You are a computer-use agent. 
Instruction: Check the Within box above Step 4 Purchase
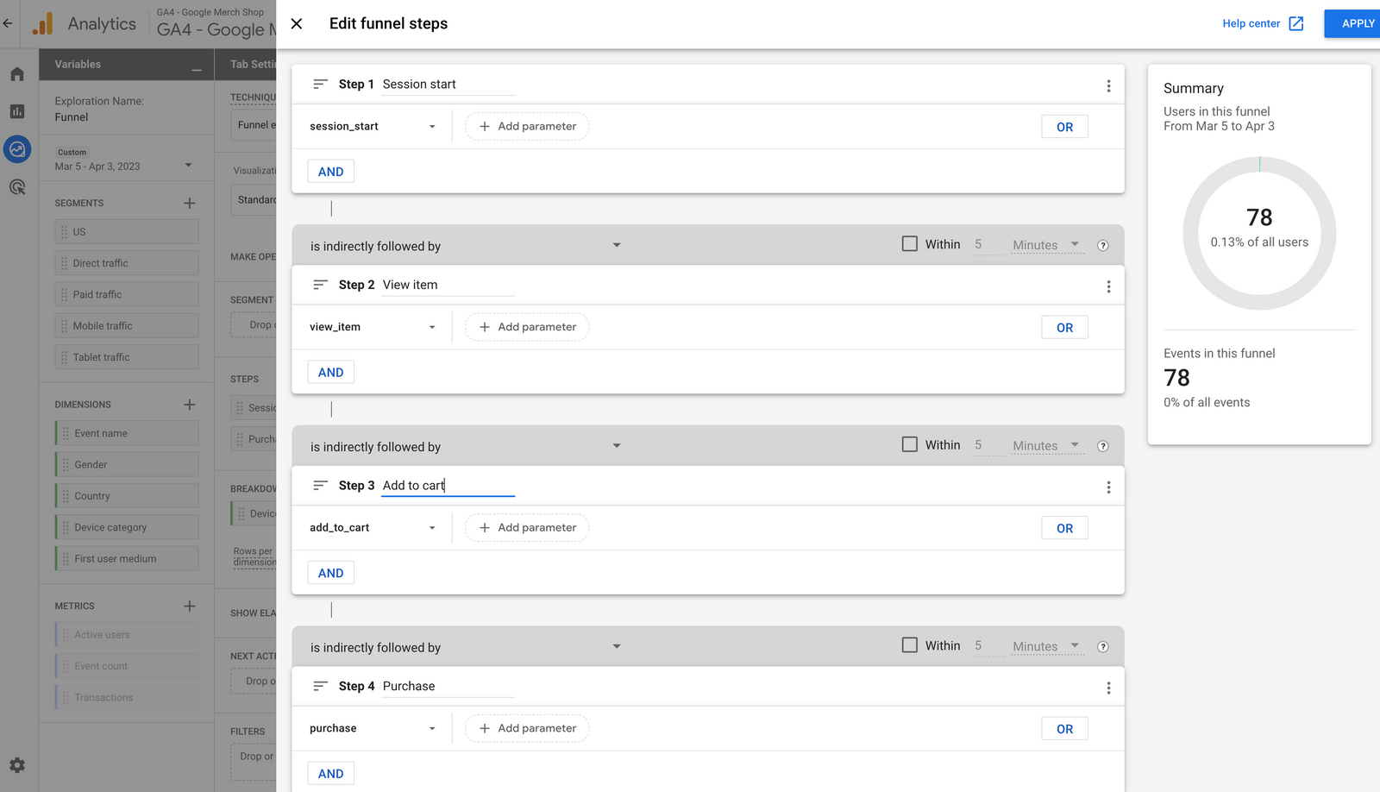909,644
